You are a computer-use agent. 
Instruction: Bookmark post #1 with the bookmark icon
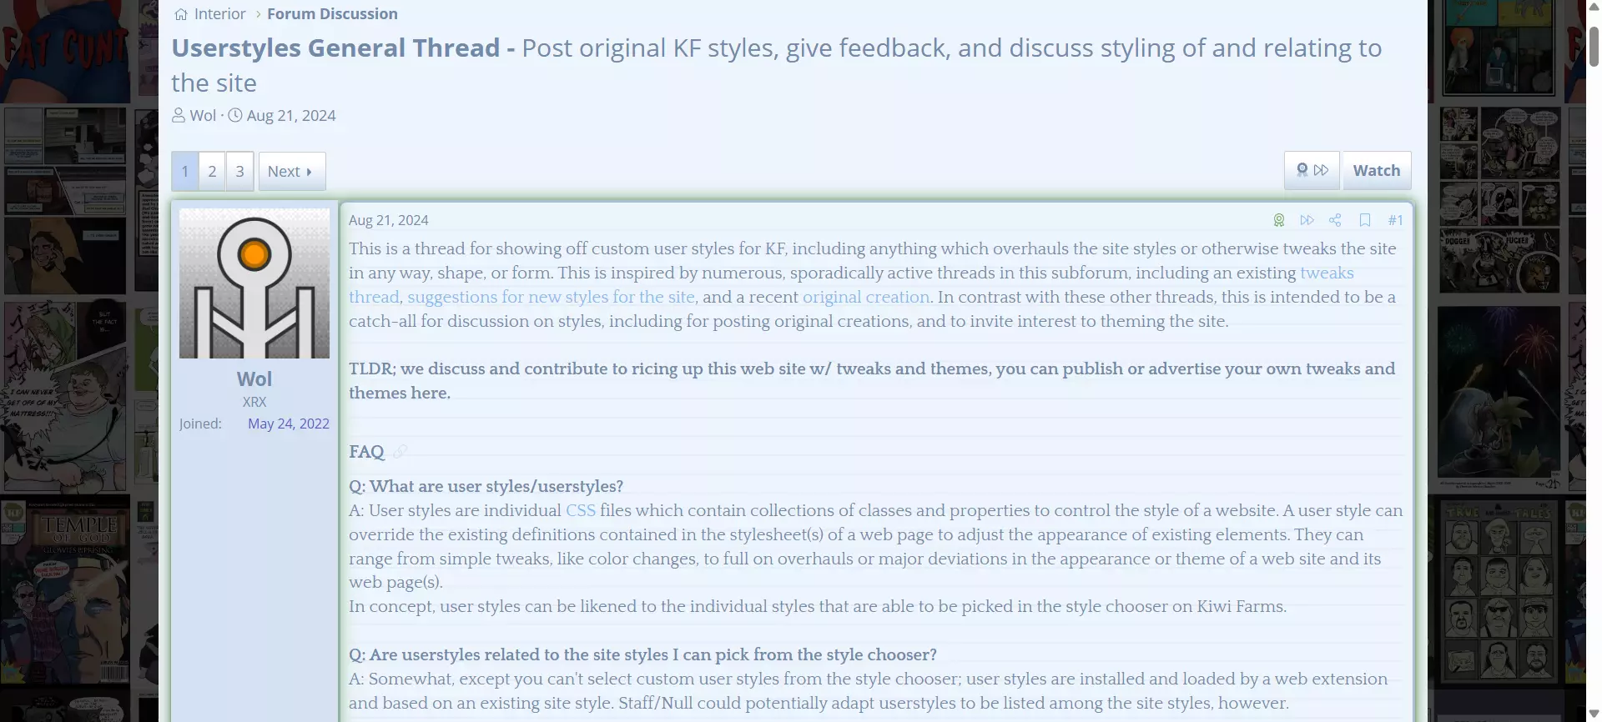click(x=1365, y=220)
